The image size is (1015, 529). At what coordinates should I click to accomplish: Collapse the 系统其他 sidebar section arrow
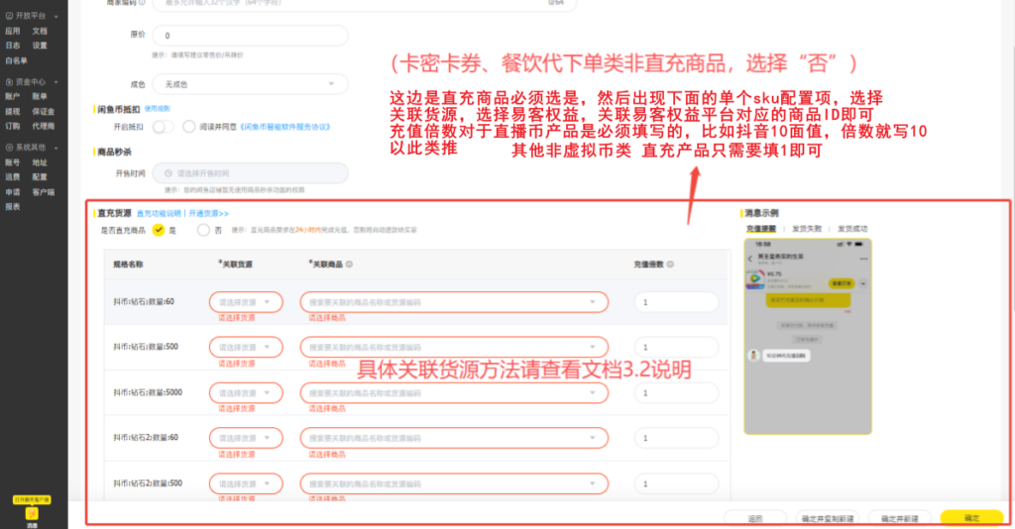pos(56,148)
